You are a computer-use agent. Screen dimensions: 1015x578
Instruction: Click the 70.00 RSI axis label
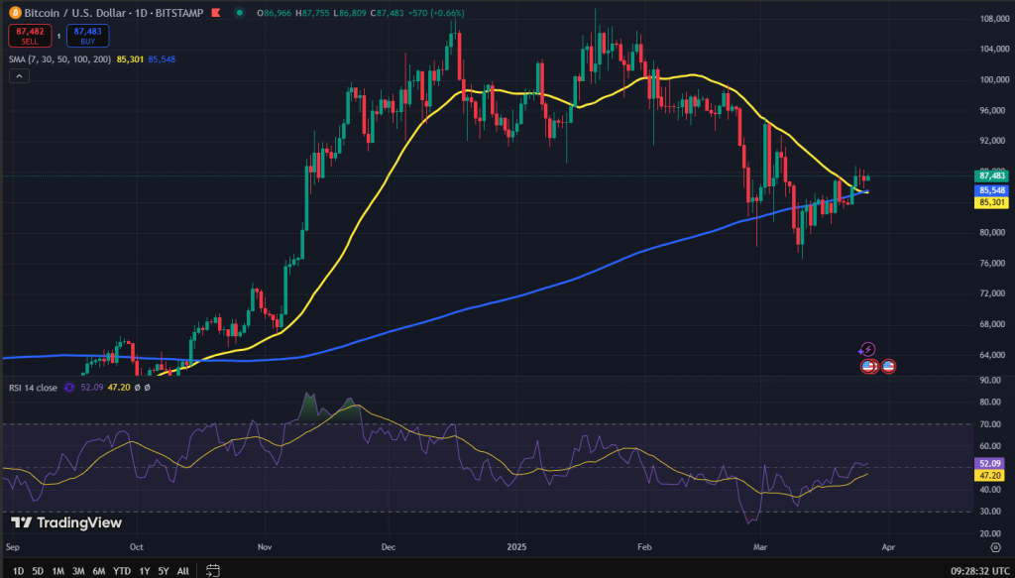[991, 424]
